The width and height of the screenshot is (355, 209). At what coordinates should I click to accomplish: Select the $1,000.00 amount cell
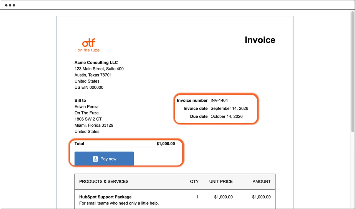coord(262,197)
